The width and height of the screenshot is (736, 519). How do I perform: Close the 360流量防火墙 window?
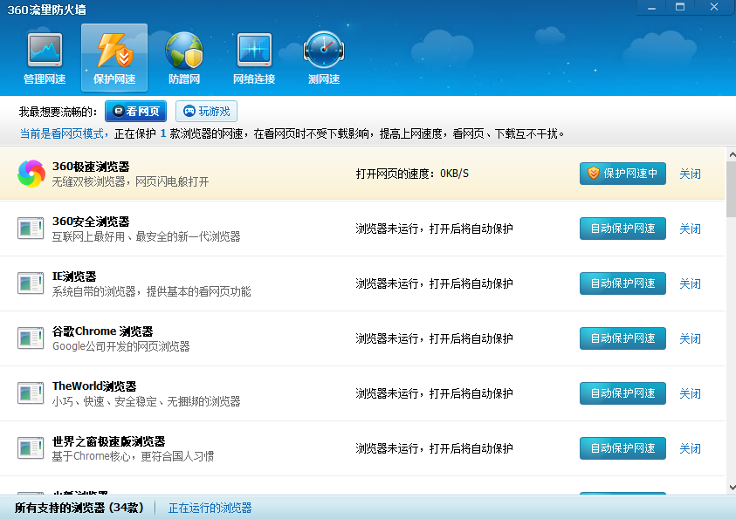(x=714, y=8)
